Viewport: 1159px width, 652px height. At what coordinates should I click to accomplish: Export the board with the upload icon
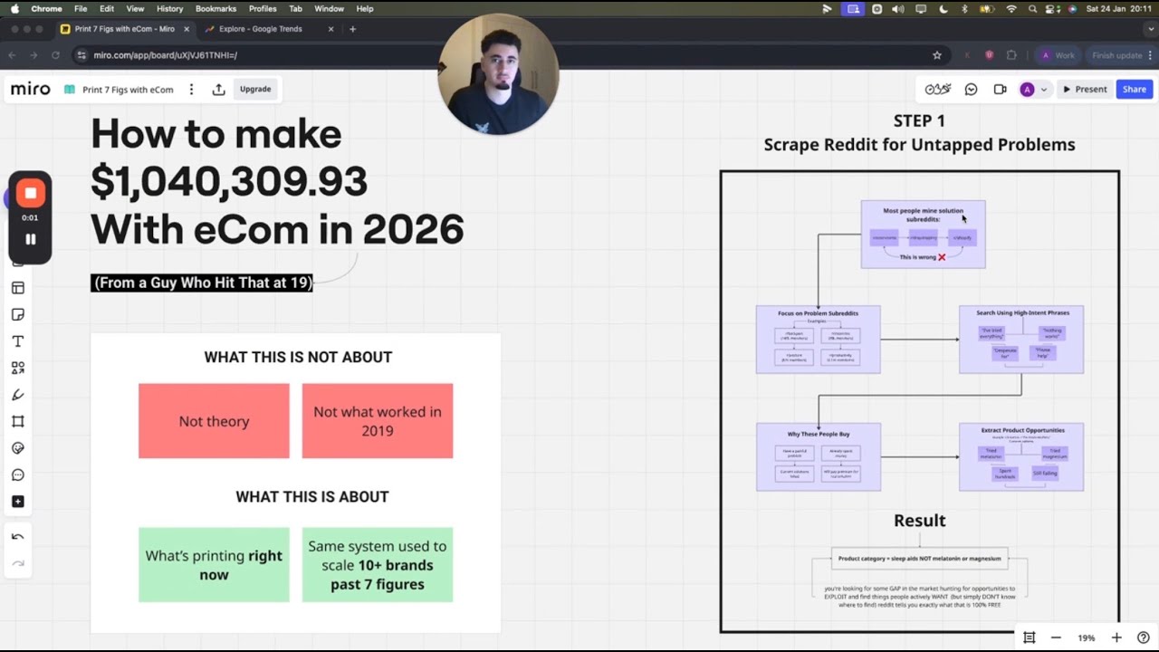[x=218, y=90]
